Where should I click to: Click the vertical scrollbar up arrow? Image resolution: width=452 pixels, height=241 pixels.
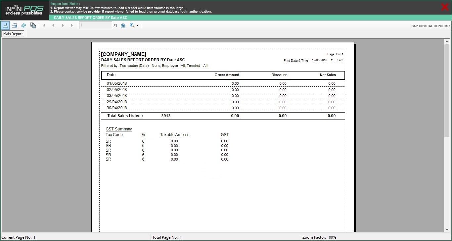[x=447, y=42]
